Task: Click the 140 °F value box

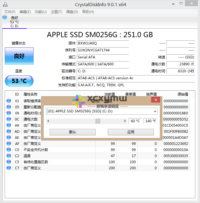Action: pos(151,121)
